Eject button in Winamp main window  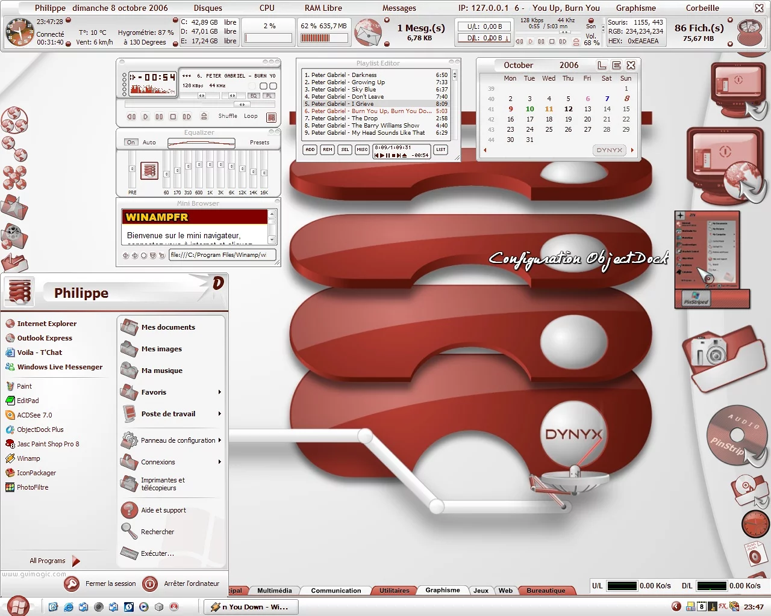pyautogui.click(x=204, y=116)
